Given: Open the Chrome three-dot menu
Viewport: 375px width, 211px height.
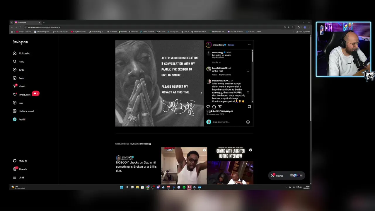Looking at the screenshot, I should click(x=309, y=27).
